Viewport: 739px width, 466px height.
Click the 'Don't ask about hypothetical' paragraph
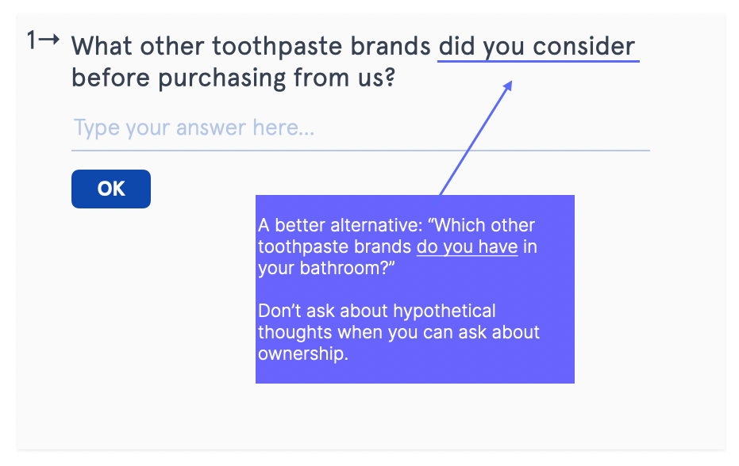pos(398,332)
